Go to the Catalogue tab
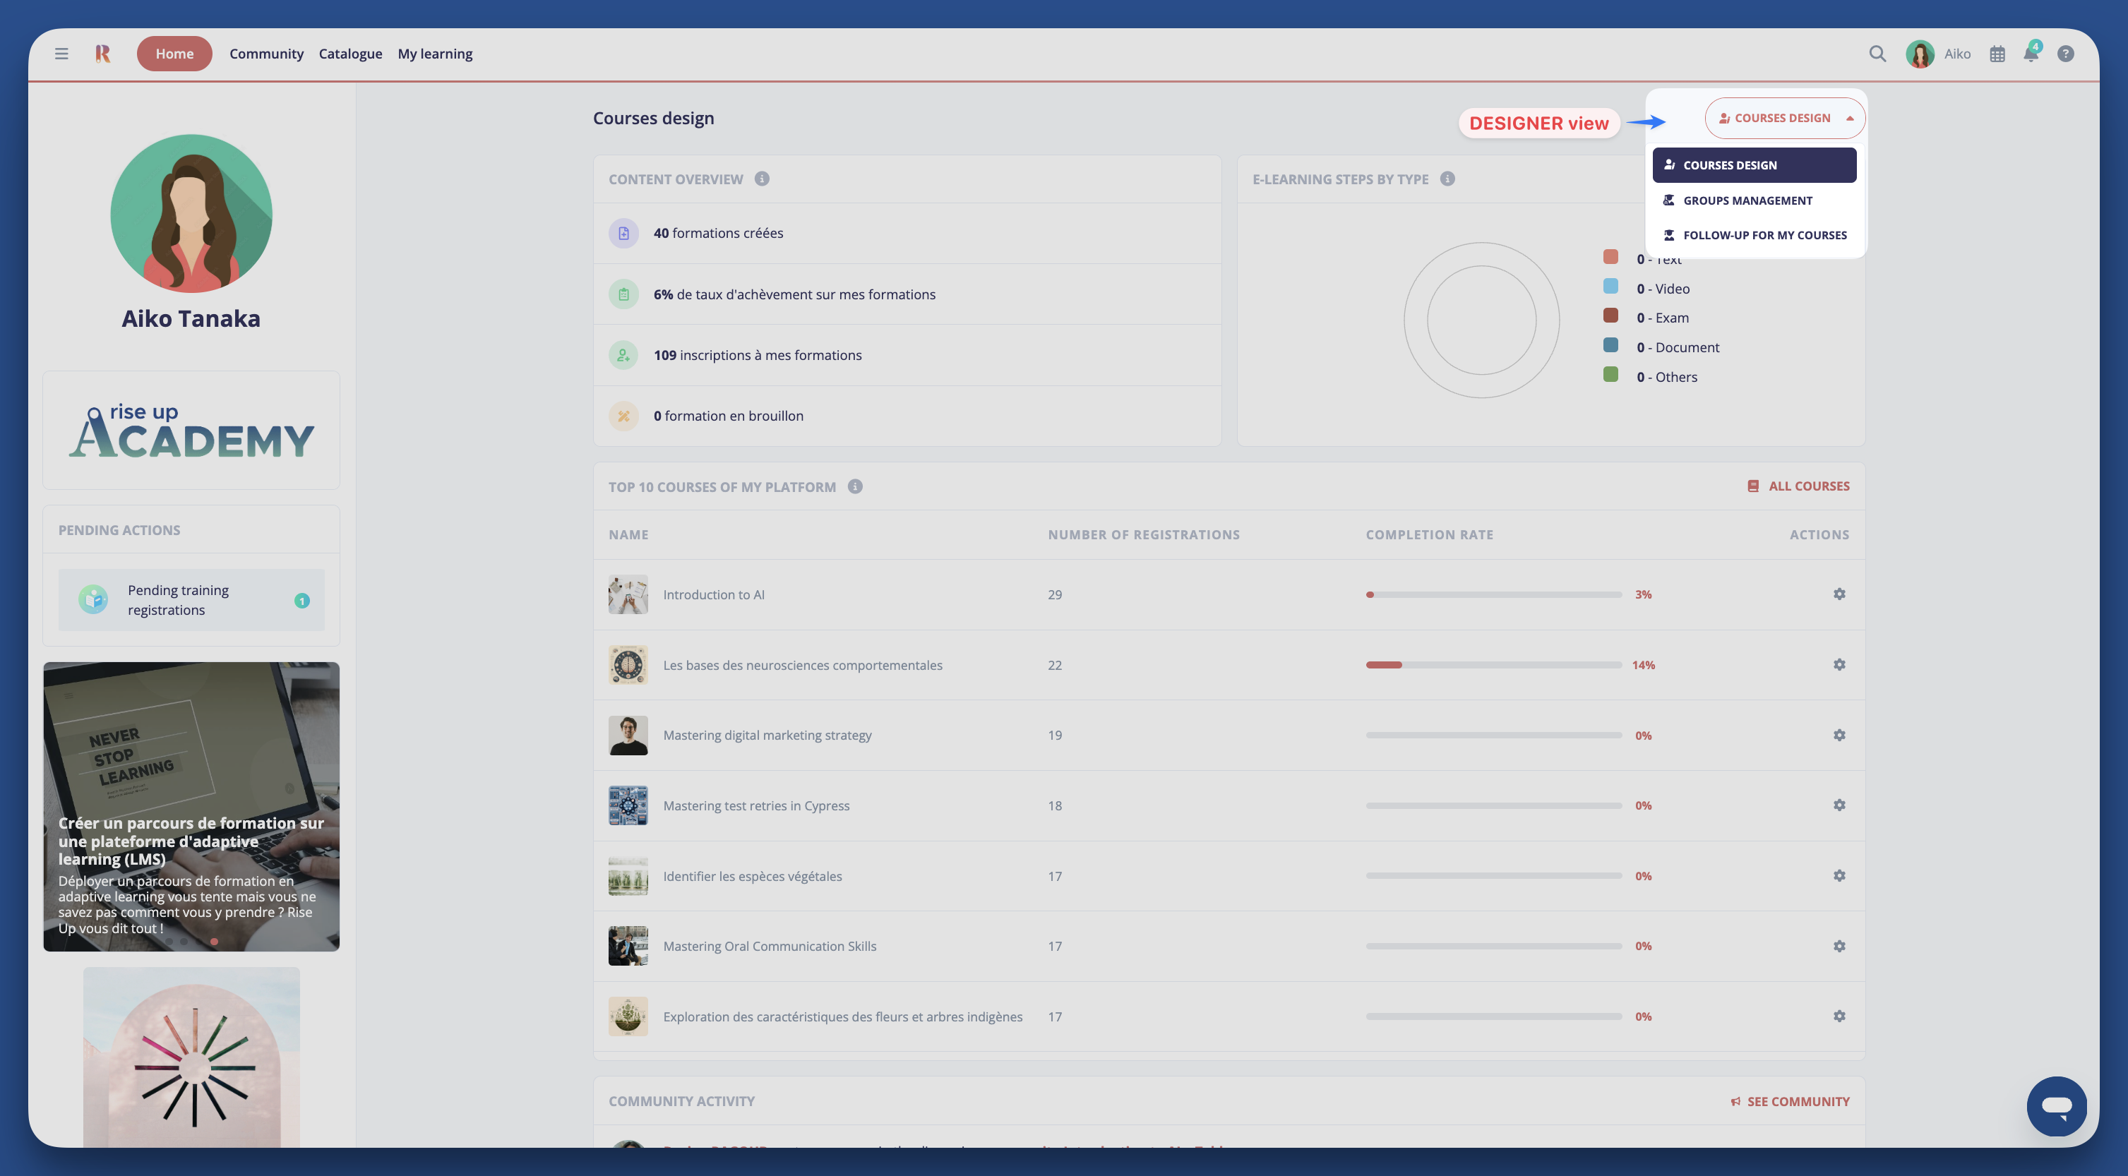Image resolution: width=2128 pixels, height=1176 pixels. click(350, 54)
